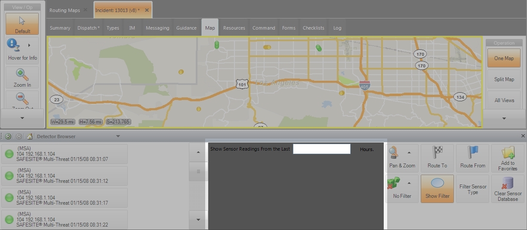Click the W=29.5 mi width indicator
This screenshot has width=527, height=230.
coord(63,122)
